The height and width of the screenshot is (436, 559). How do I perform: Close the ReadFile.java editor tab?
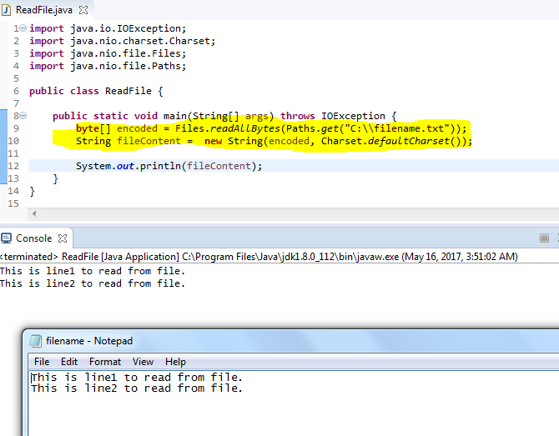click(83, 10)
